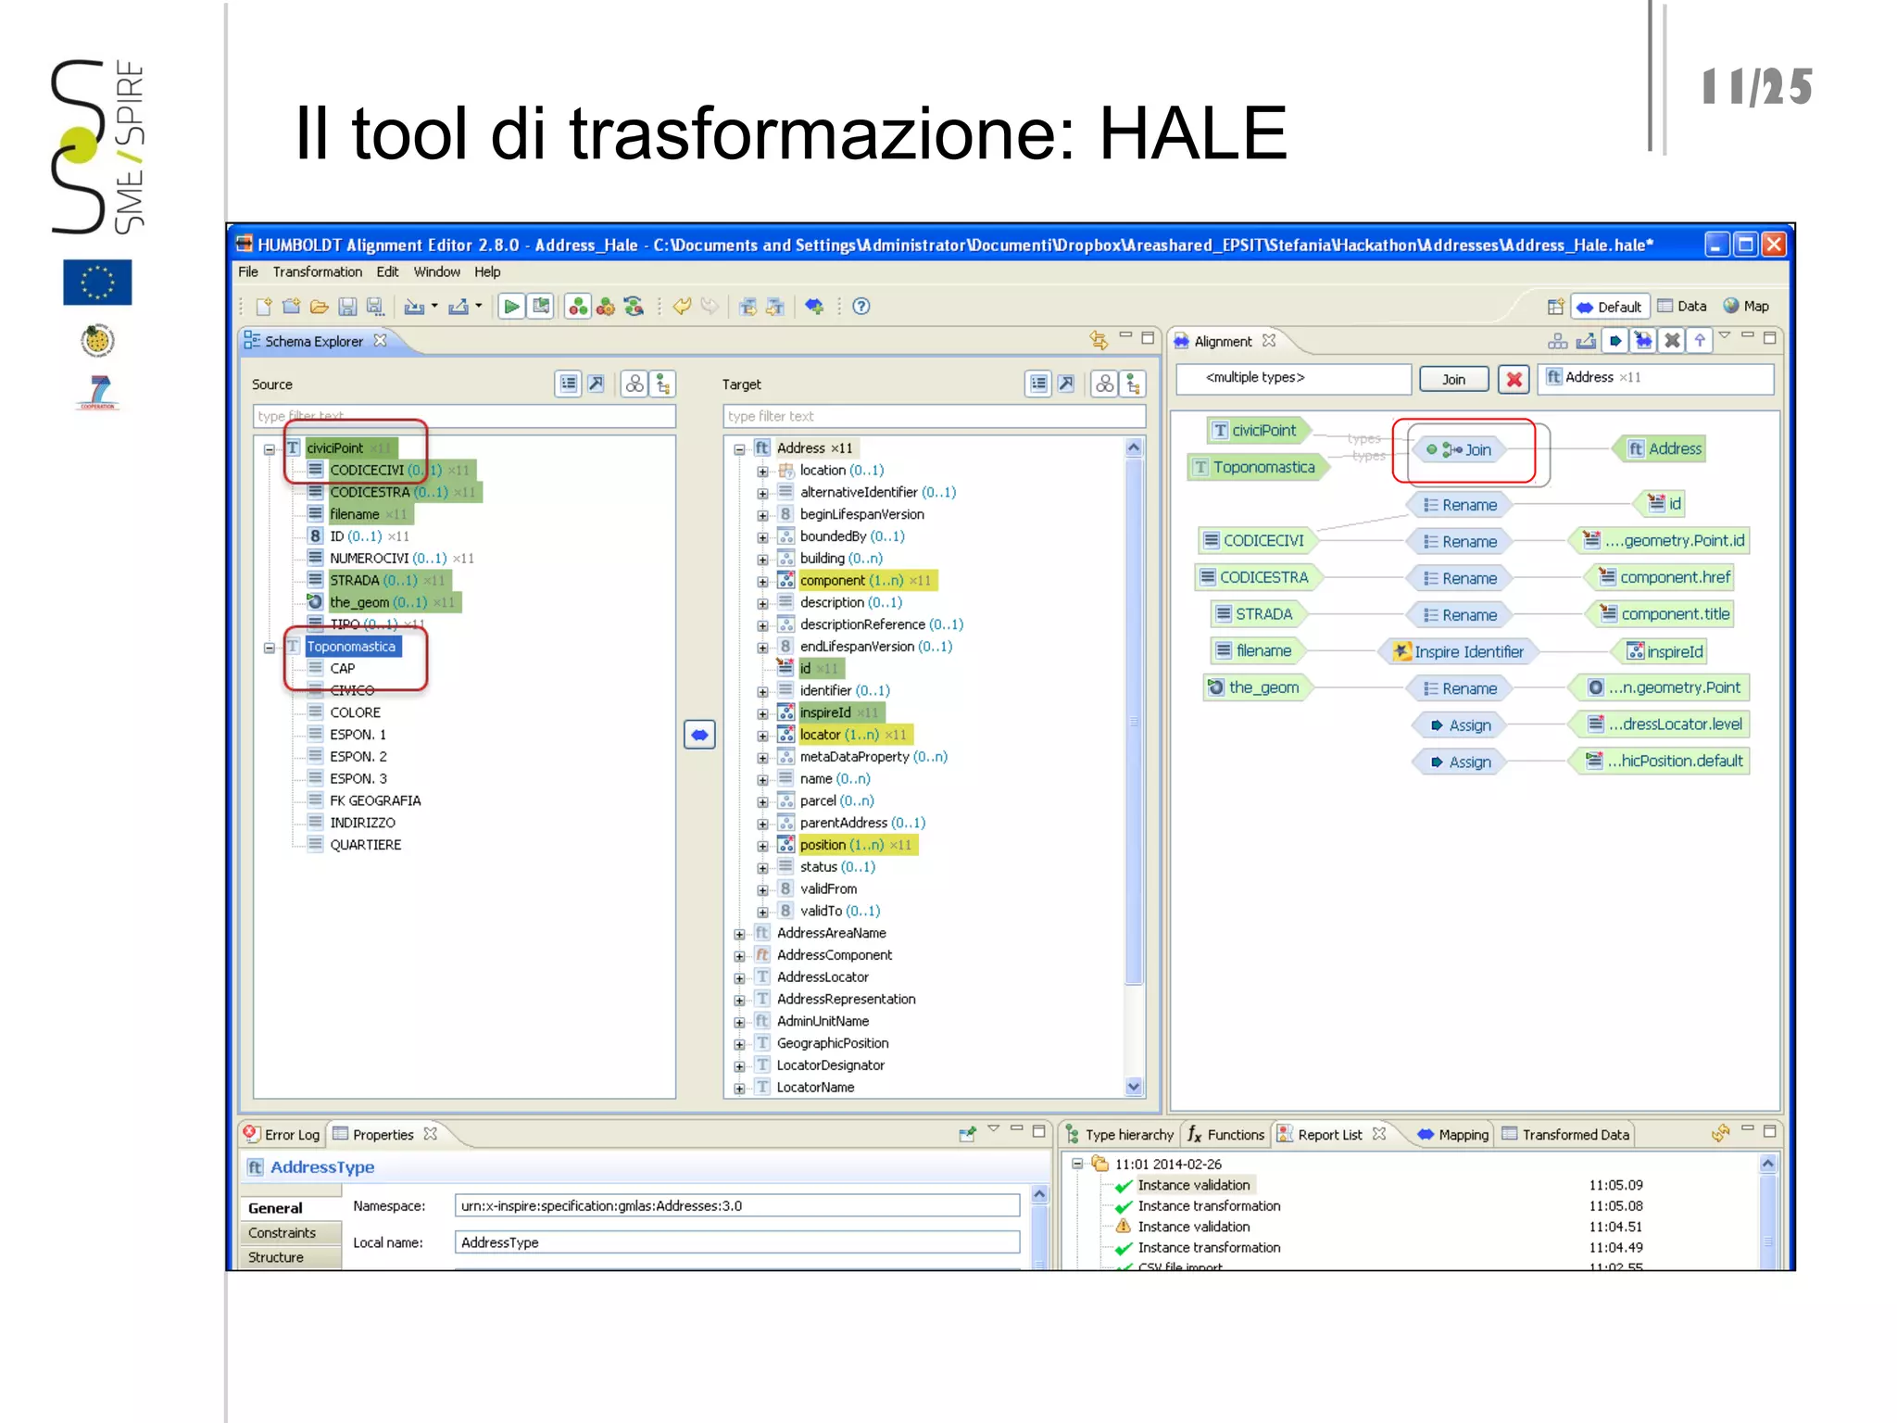Open the File menu
The height and width of the screenshot is (1423, 1897).
(x=248, y=272)
